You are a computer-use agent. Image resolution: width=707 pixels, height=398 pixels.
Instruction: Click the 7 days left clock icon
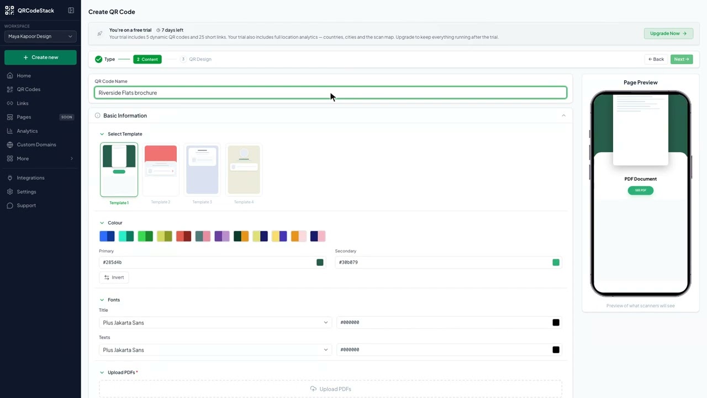click(159, 30)
